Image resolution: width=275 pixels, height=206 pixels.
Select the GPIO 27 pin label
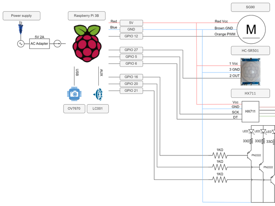point(131,50)
